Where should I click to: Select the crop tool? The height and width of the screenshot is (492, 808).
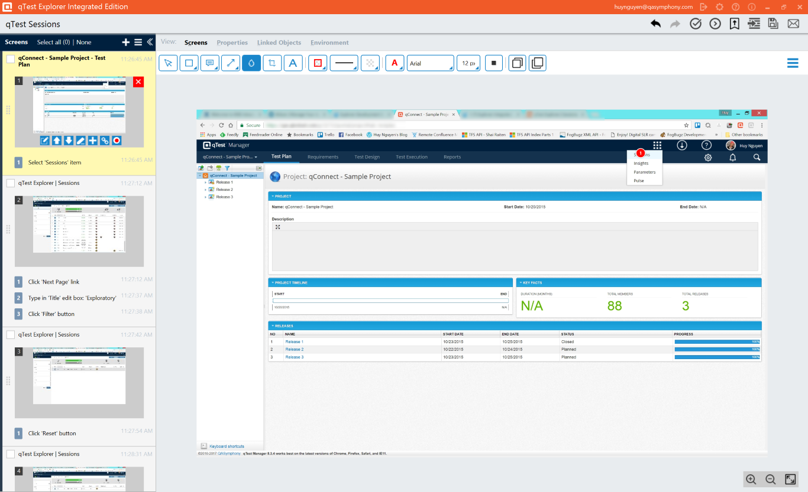(x=272, y=63)
